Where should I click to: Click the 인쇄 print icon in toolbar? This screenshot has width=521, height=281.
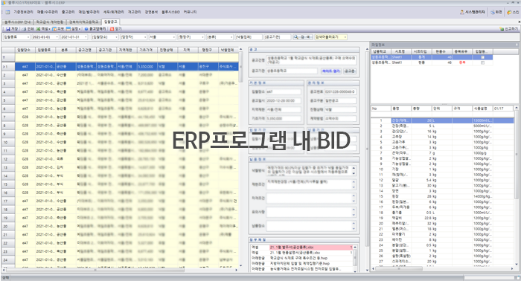[x=25, y=29]
